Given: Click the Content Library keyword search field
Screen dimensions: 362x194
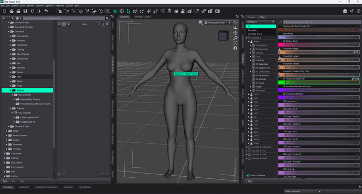Looking at the screenshot, I should (63, 18).
